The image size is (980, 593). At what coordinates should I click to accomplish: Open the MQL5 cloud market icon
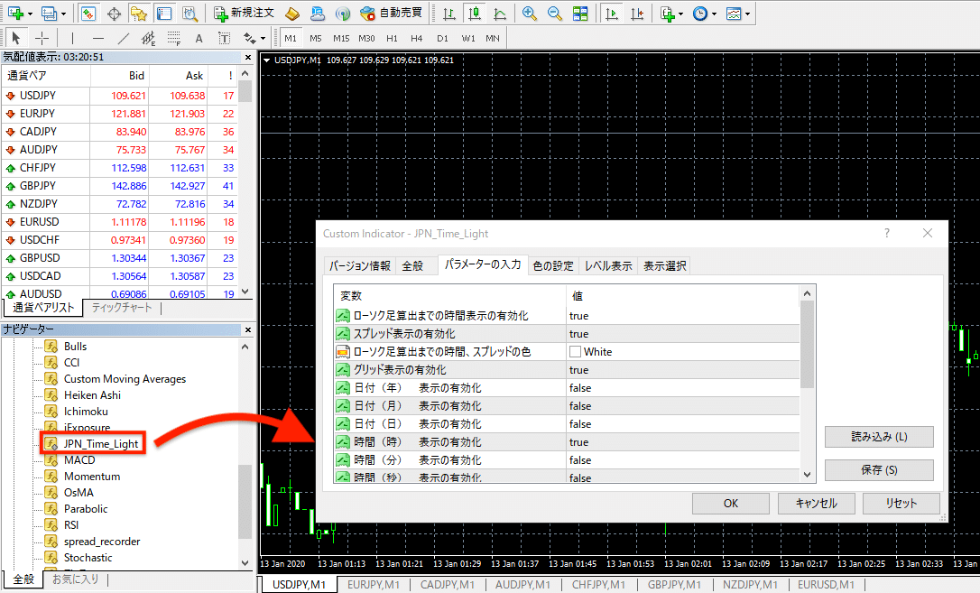coord(318,14)
